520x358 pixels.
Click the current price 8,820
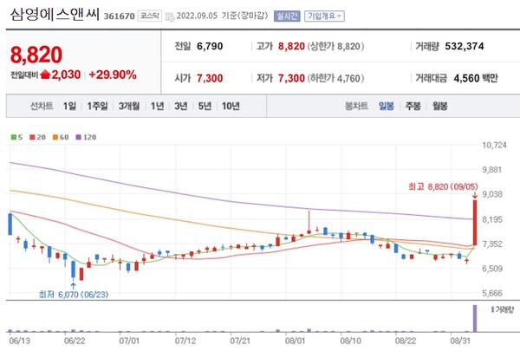36,55
